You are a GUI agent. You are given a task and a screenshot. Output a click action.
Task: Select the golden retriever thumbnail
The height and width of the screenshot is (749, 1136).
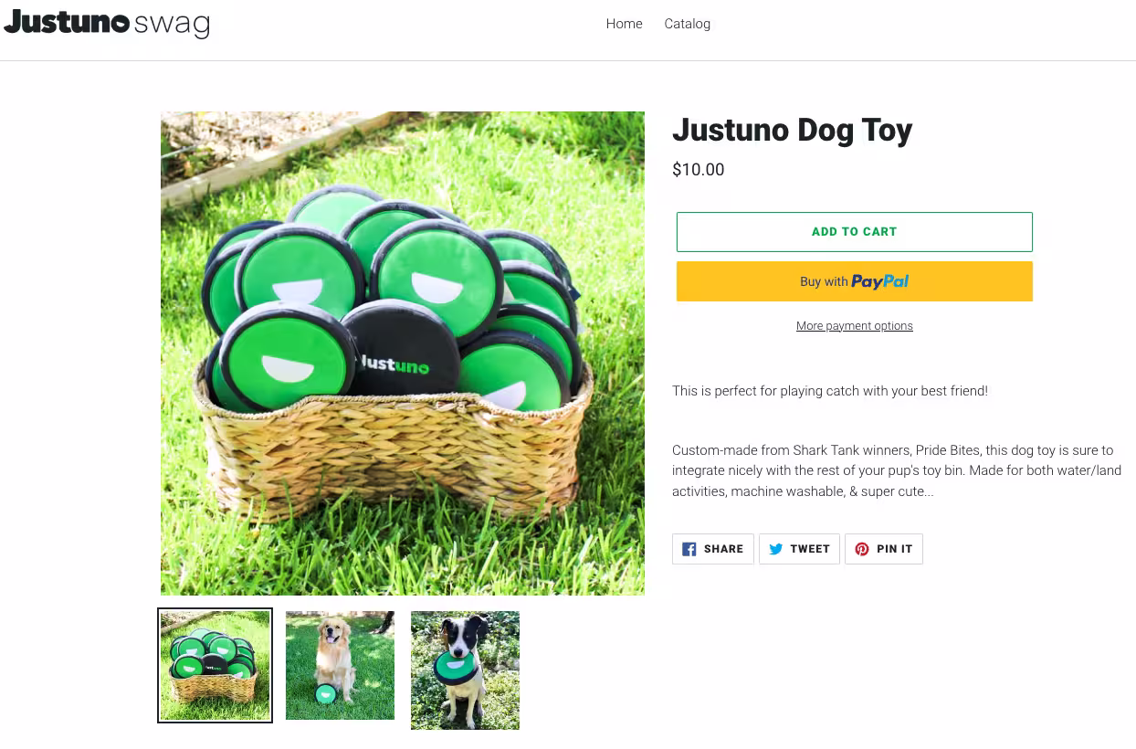pos(340,666)
